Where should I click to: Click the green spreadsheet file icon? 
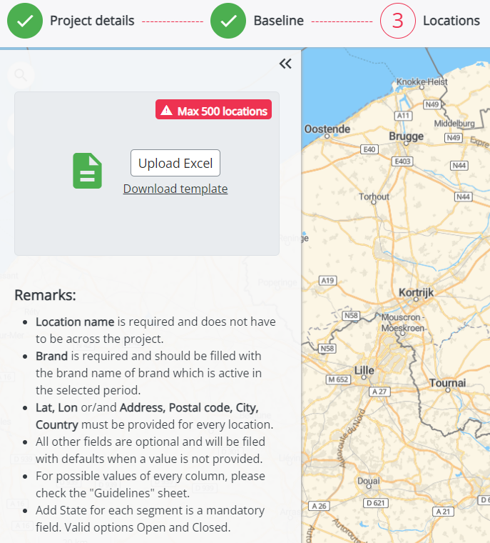pyautogui.click(x=87, y=171)
